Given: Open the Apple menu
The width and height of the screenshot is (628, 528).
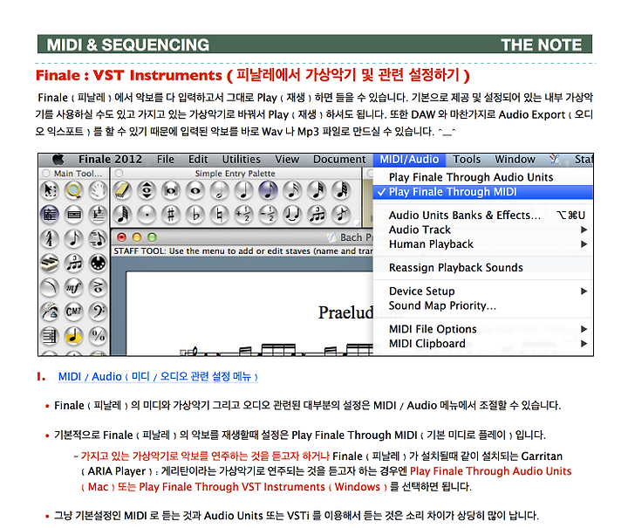Looking at the screenshot, I should 58,160.
